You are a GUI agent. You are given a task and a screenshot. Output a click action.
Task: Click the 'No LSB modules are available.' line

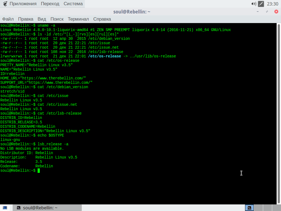[x=32, y=149]
